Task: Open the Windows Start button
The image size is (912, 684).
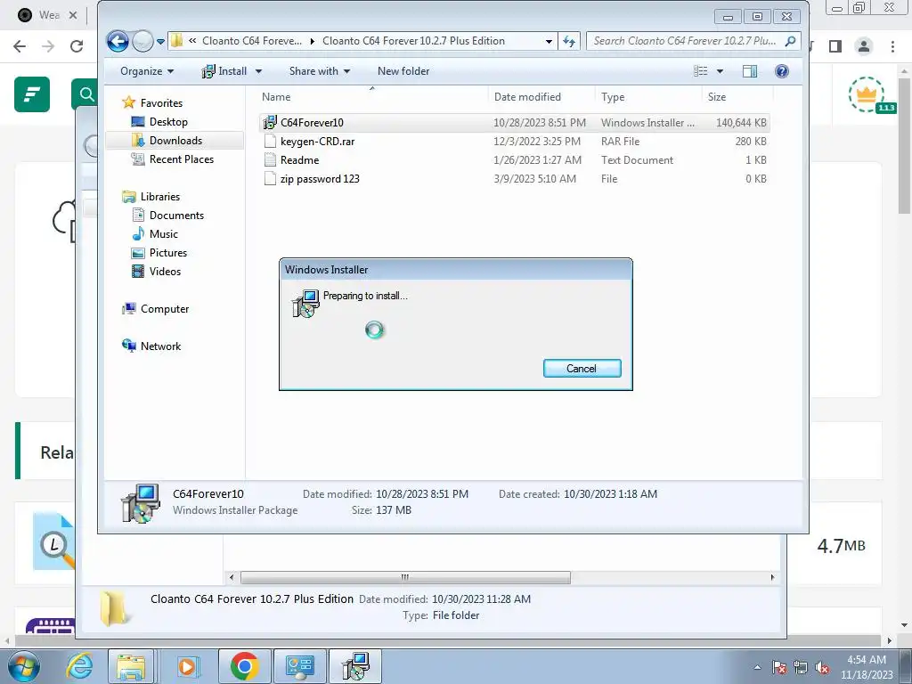Action: [x=24, y=666]
